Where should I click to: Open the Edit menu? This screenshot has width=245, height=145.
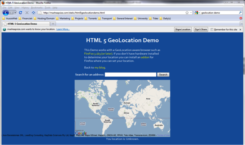click(10, 8)
